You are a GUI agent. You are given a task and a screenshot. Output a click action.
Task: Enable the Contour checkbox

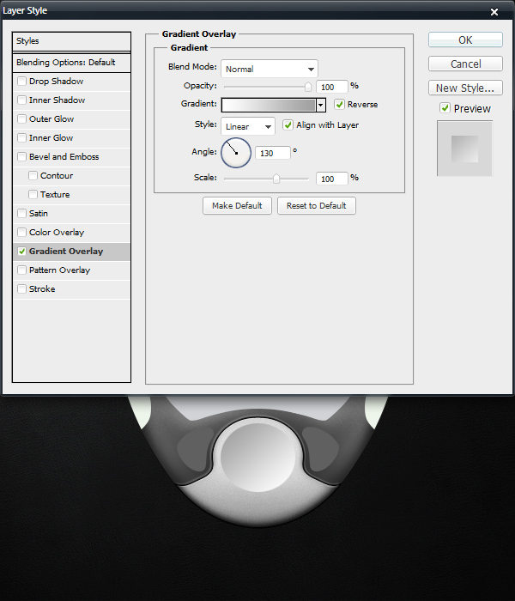(x=33, y=175)
